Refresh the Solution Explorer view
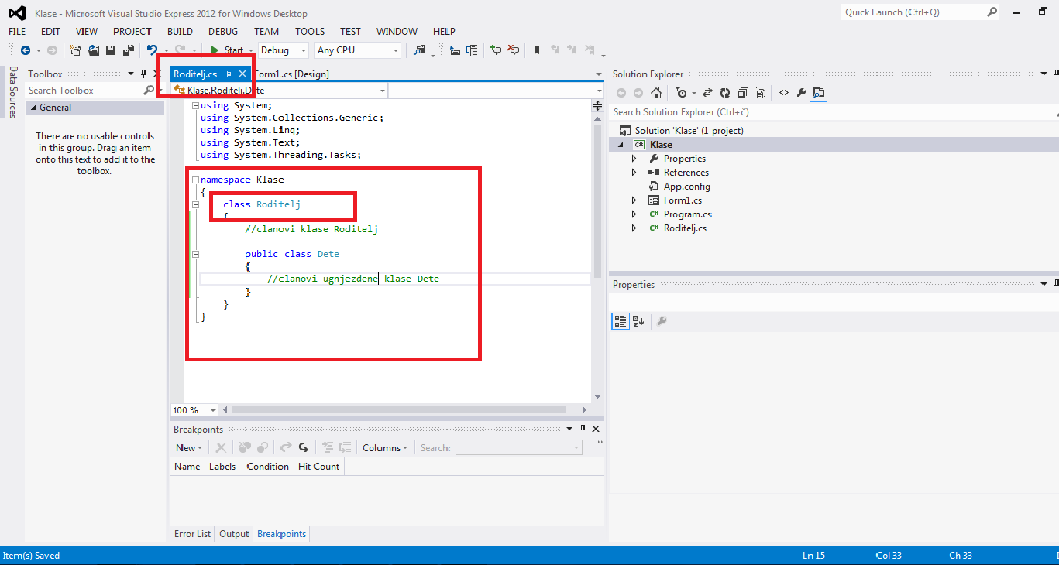Image resolution: width=1059 pixels, height=565 pixels. 725,93
